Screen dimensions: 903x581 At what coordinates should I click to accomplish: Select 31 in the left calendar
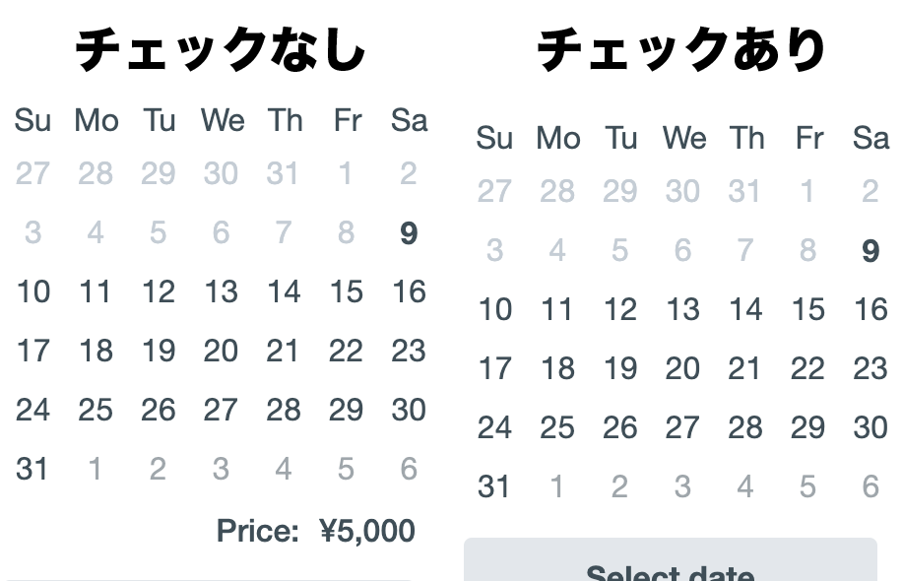(32, 469)
